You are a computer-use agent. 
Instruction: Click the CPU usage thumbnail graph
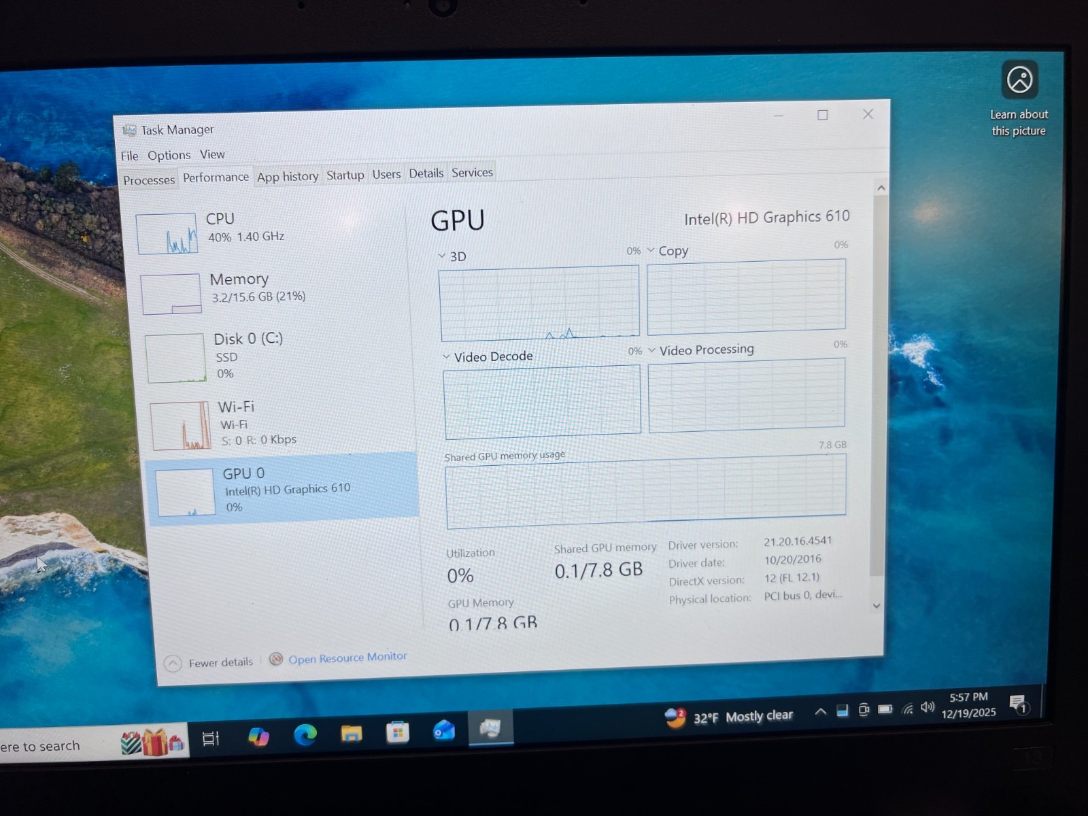coord(167,234)
